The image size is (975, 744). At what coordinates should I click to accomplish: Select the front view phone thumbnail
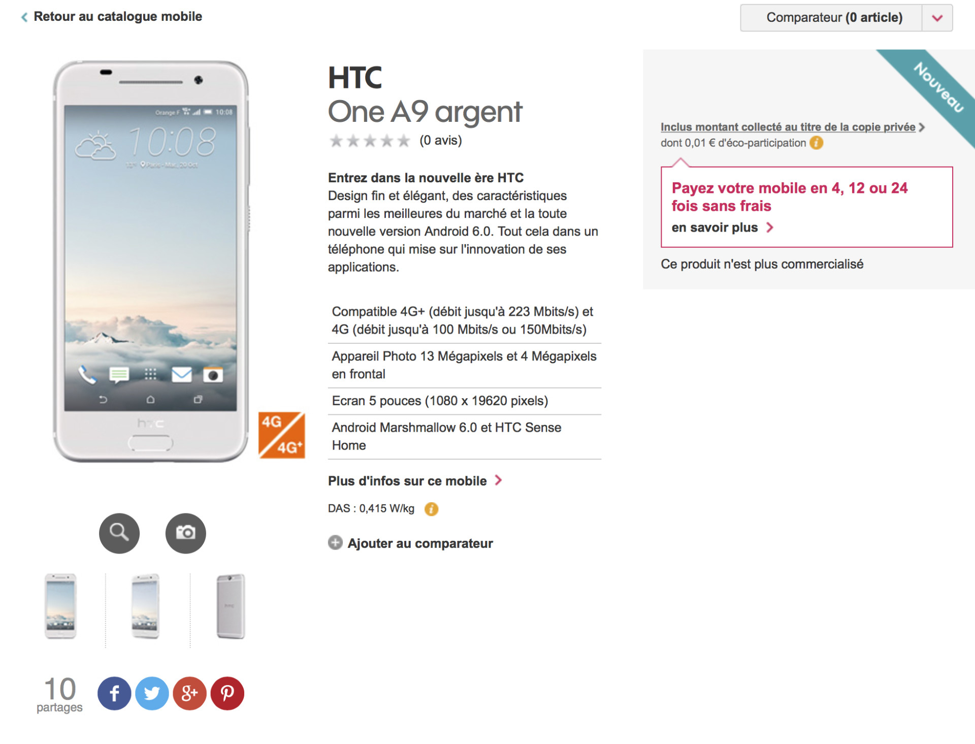point(60,606)
